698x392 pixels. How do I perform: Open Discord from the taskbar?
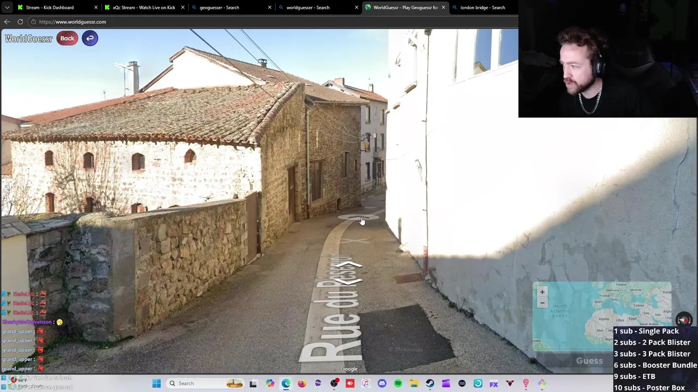tap(382, 383)
